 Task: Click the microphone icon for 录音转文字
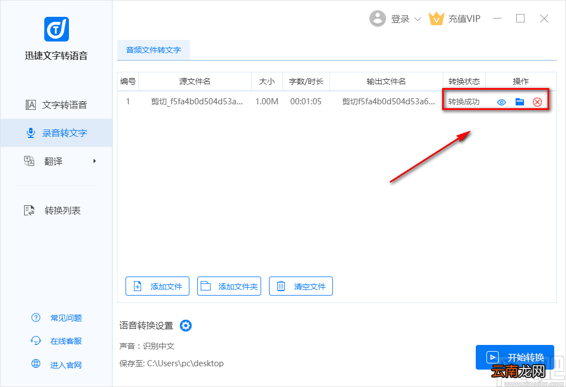pyautogui.click(x=31, y=133)
